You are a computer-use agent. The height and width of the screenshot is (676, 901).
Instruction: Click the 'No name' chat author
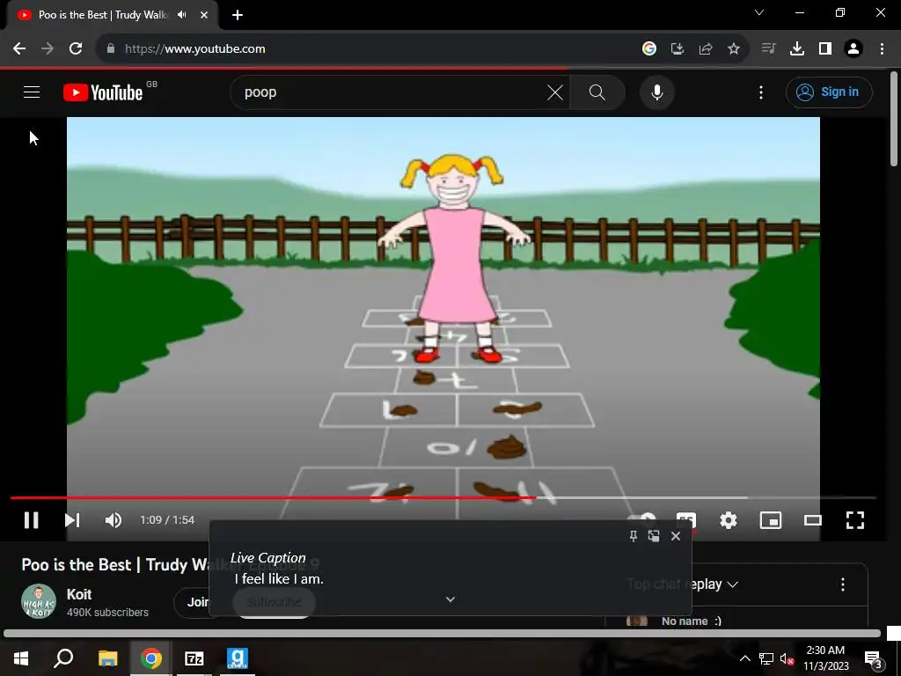685,621
